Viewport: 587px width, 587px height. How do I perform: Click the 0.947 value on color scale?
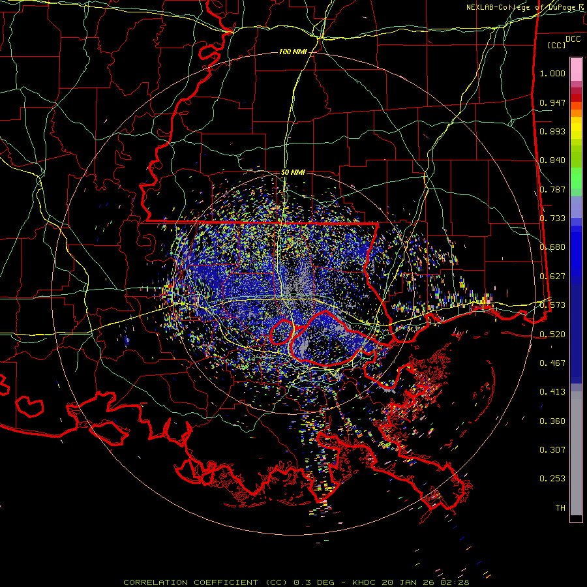pos(552,102)
